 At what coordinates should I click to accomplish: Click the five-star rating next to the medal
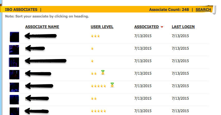click(x=98, y=86)
